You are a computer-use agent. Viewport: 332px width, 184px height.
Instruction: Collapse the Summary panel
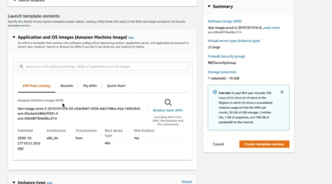209,6
